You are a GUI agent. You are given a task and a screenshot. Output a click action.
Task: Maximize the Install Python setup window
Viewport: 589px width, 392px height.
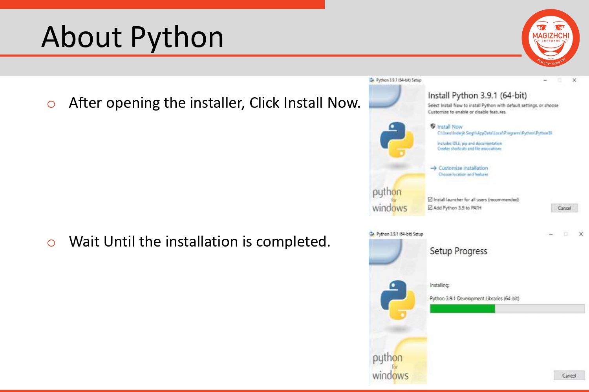coord(560,80)
